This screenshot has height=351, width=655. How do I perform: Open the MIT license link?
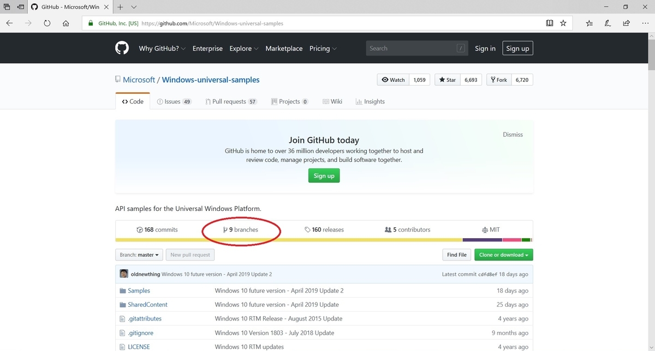[491, 229]
